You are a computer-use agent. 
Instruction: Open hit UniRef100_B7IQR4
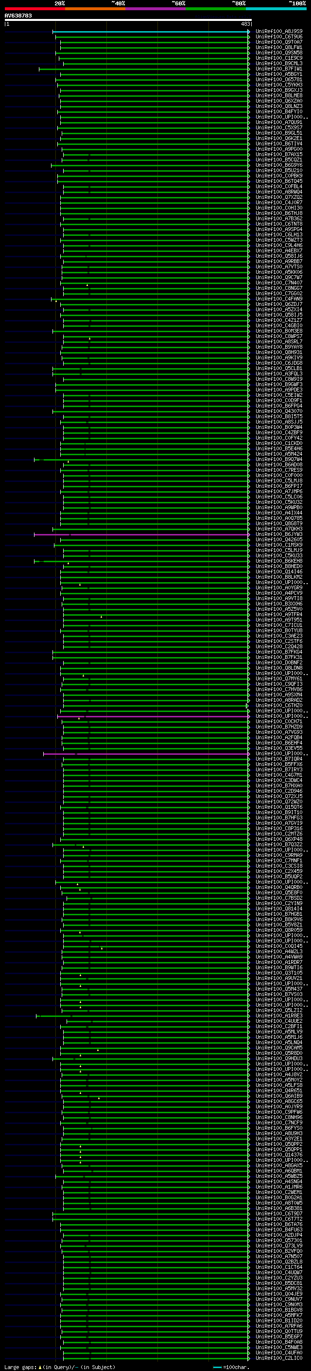pyautogui.click(x=279, y=759)
